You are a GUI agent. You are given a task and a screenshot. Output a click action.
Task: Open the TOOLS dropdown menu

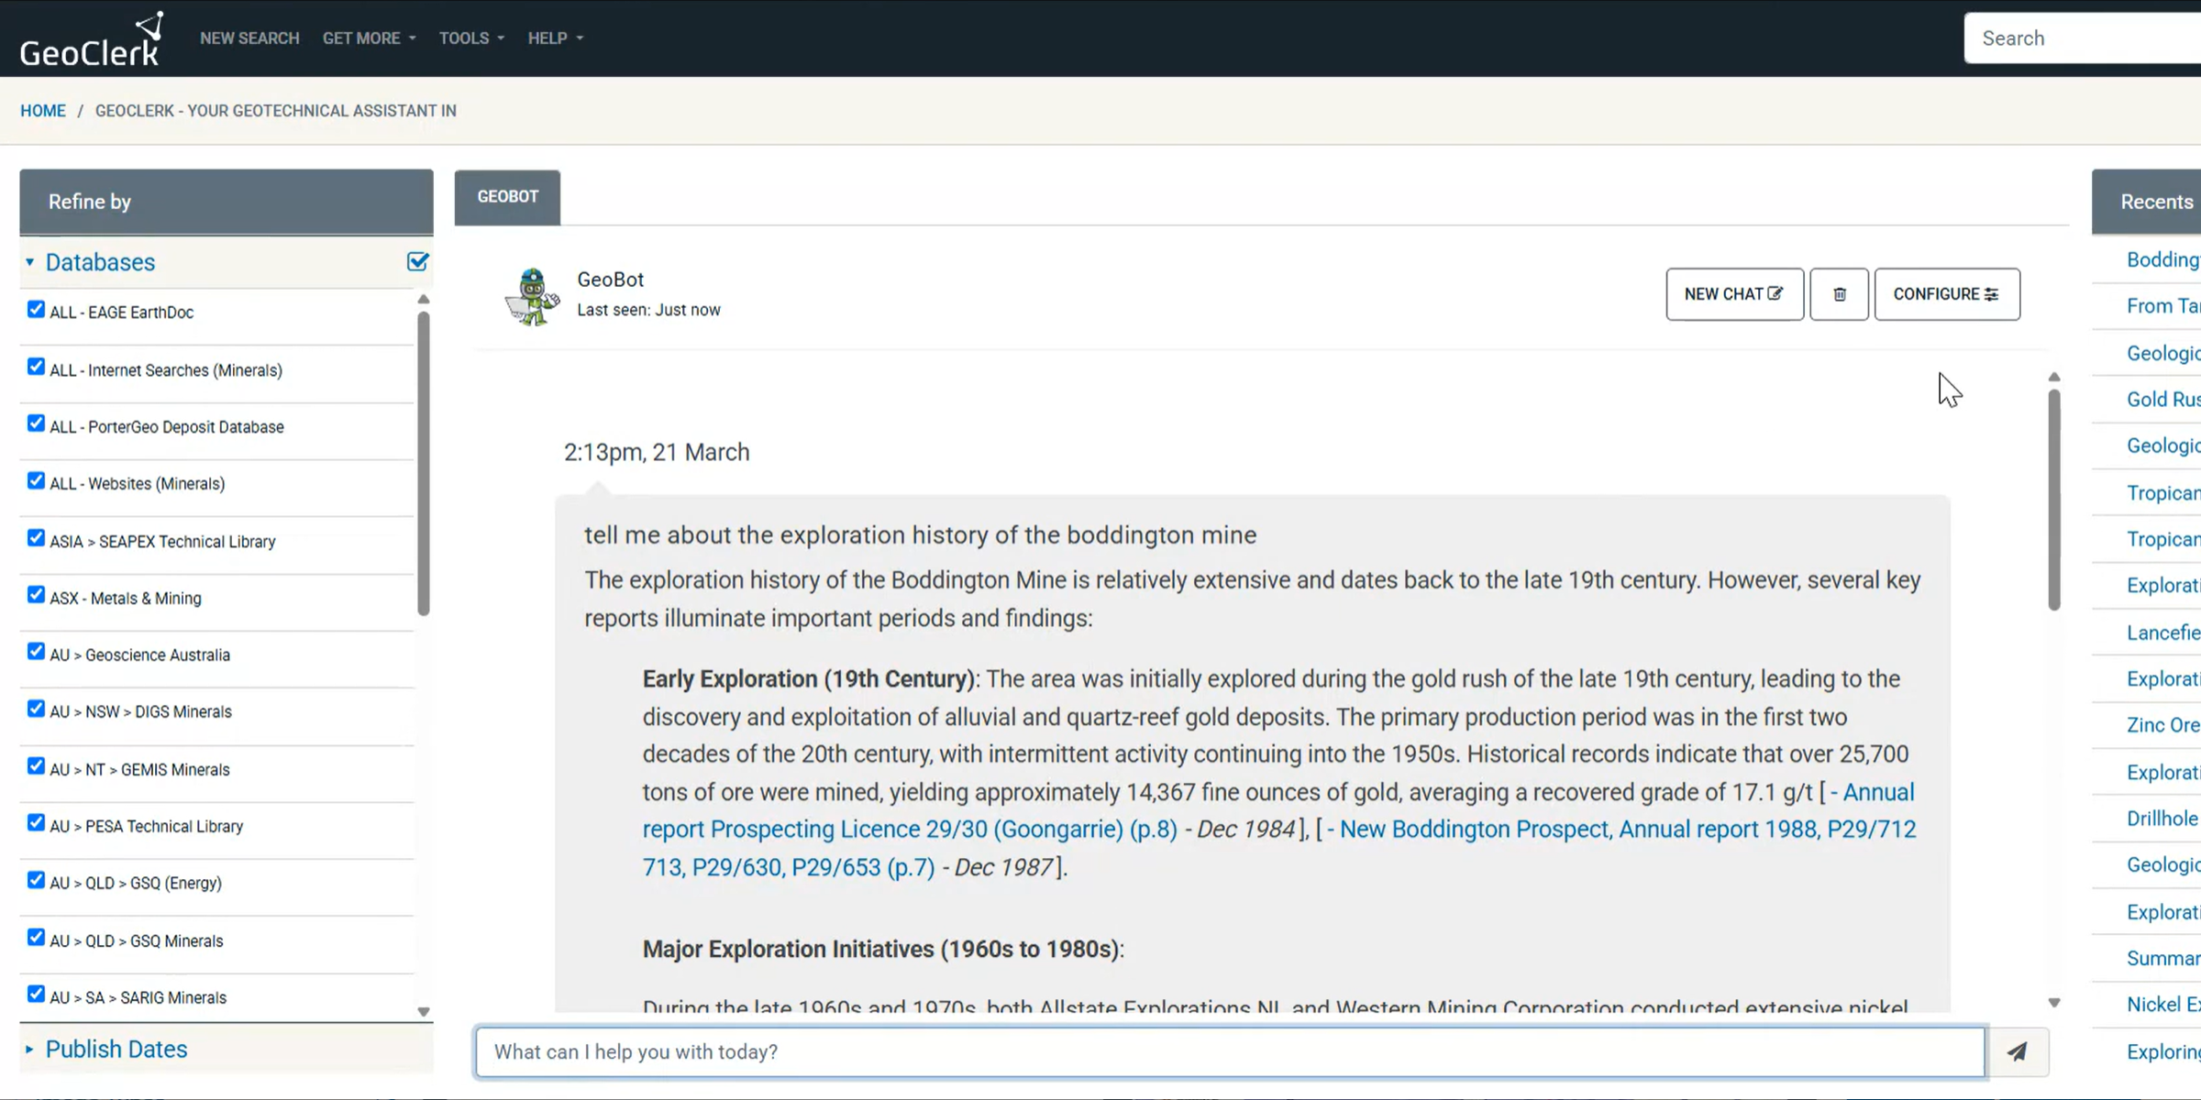(x=471, y=38)
